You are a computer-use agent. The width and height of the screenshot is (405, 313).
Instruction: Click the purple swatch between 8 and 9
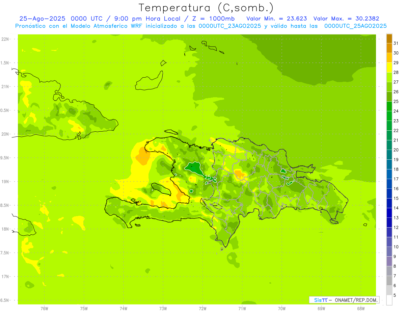[x=389, y=261]
